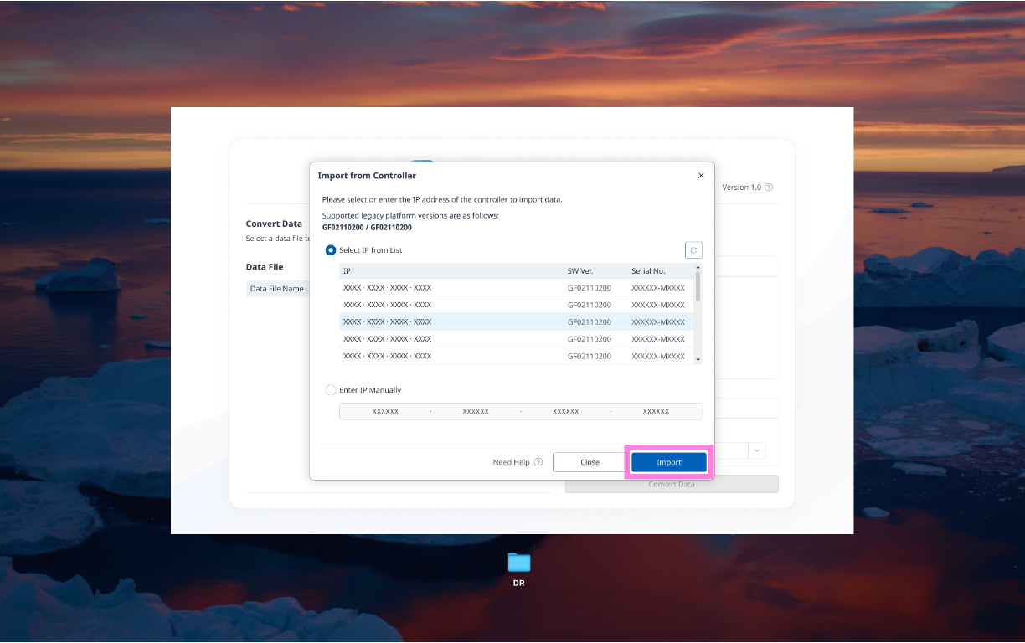Click the 'SW Ver.' column header
The image size is (1025, 643).
(x=579, y=271)
